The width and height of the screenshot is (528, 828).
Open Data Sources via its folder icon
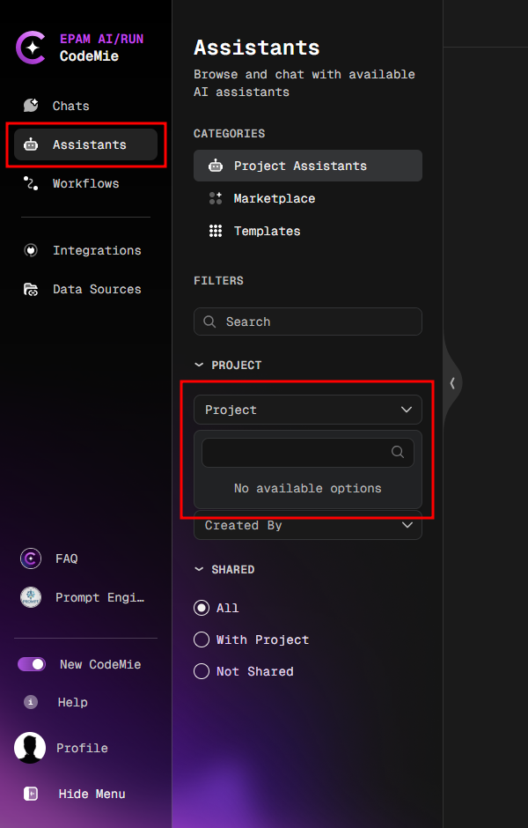click(x=30, y=289)
